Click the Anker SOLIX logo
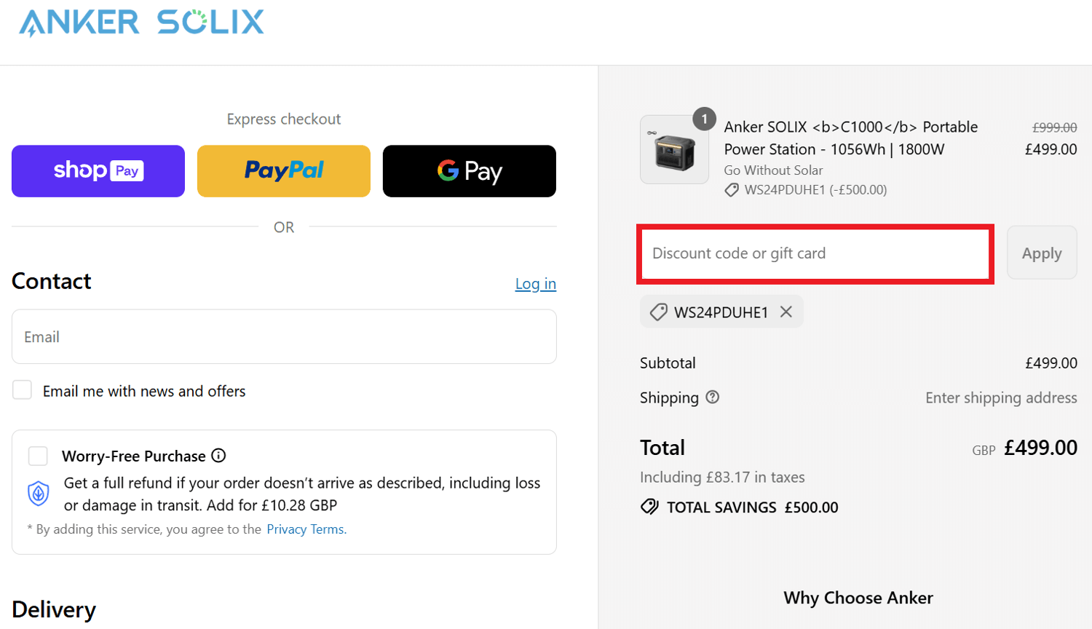The image size is (1092, 629). click(x=141, y=23)
